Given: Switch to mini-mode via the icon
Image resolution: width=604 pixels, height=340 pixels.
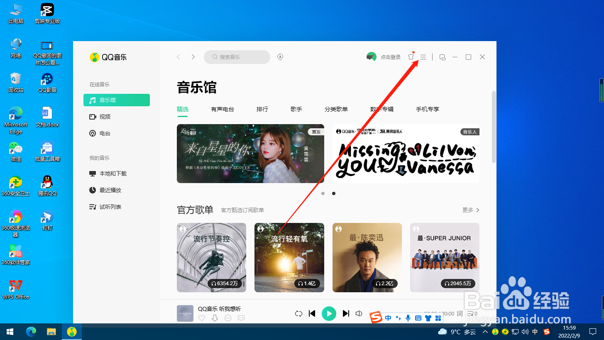Looking at the screenshot, I should pos(442,57).
